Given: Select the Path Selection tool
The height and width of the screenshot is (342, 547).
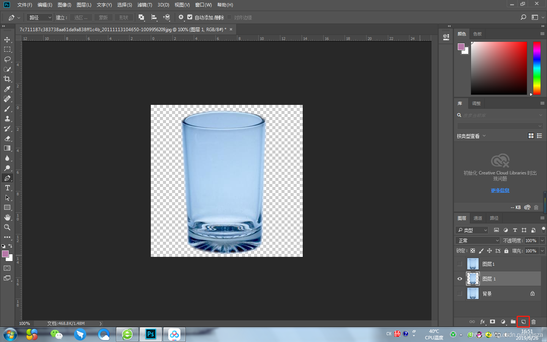Looking at the screenshot, I should (7, 198).
